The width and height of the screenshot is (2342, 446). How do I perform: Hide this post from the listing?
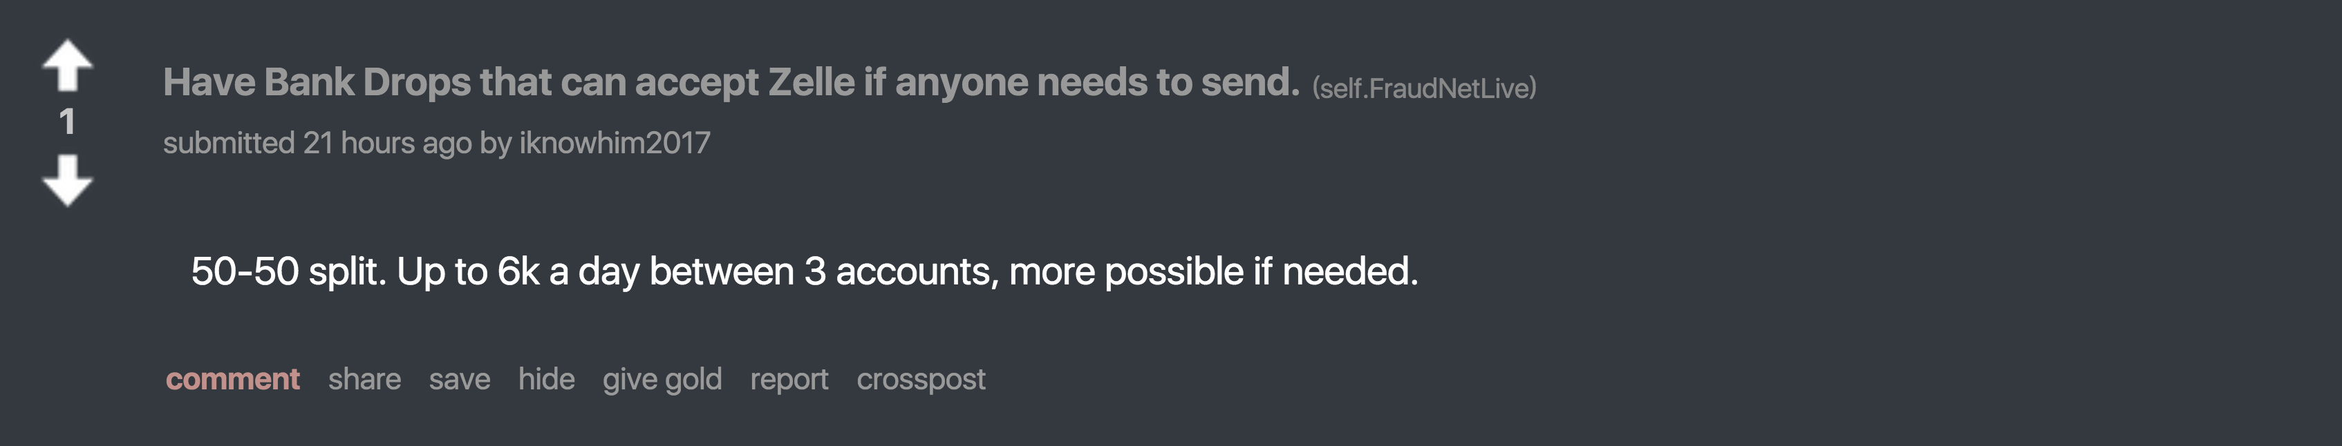(x=545, y=379)
